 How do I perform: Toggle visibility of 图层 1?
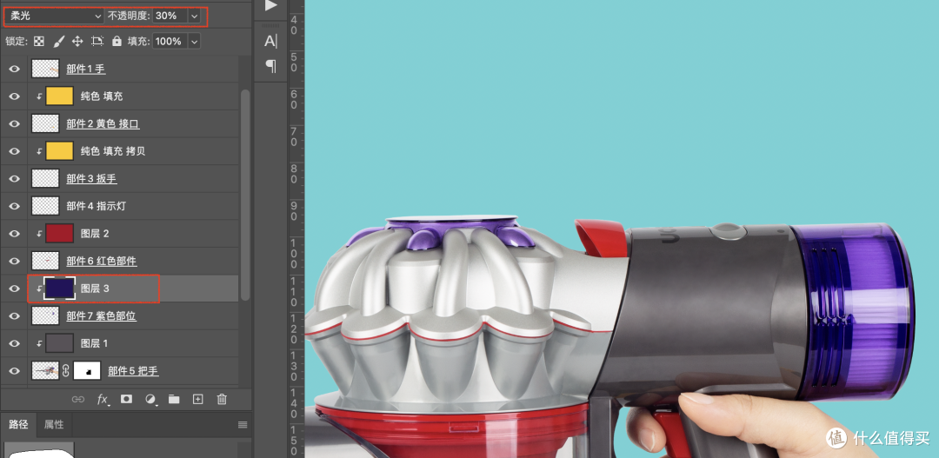tap(15, 343)
